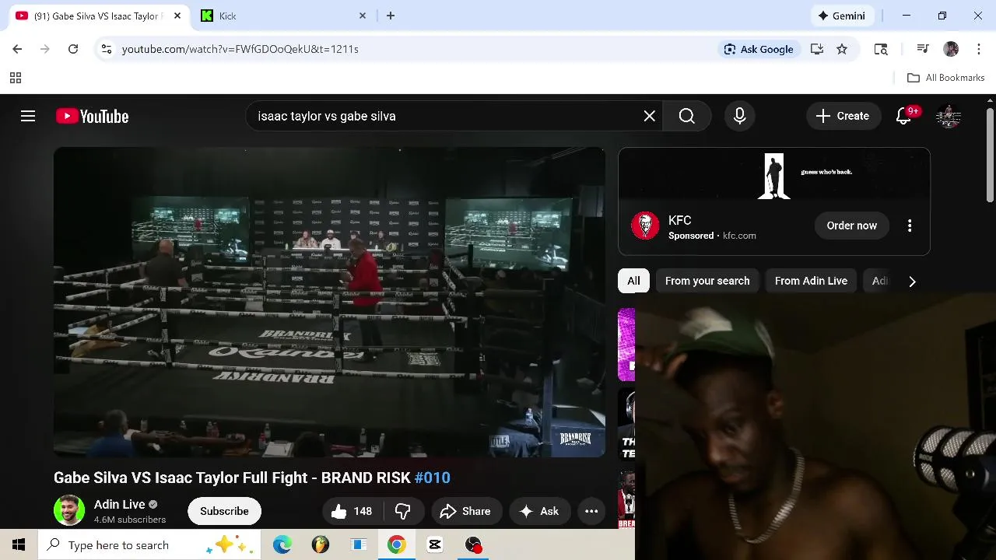The image size is (996, 560).
Task: Click the video player to pause
Action: click(x=329, y=302)
